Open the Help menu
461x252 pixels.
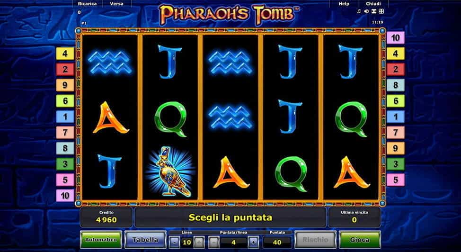tap(344, 4)
